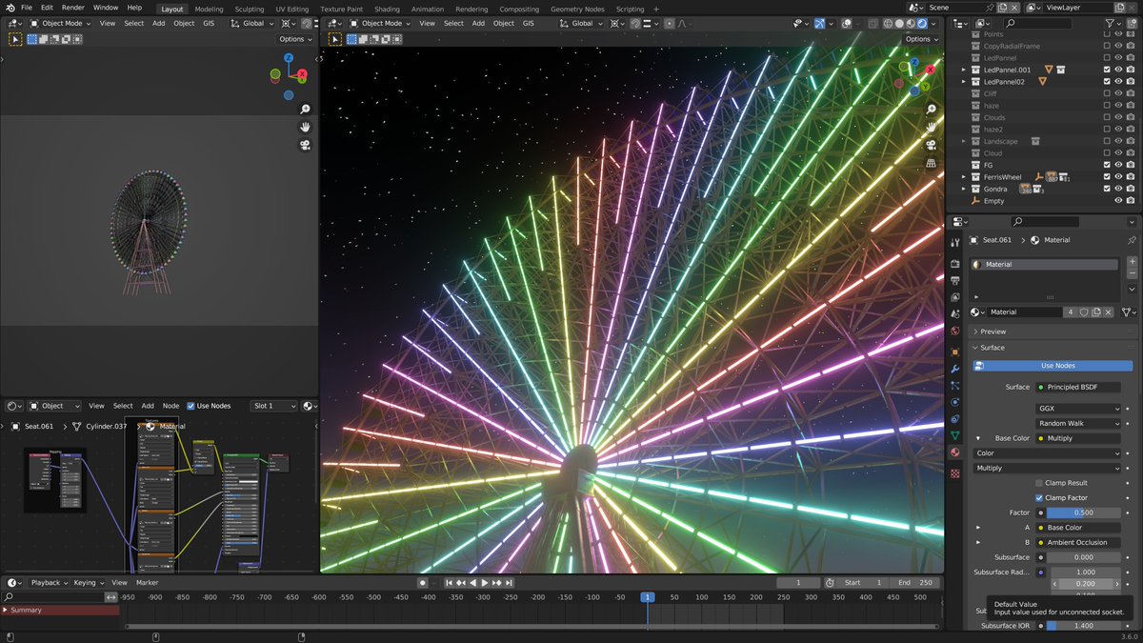Open the GGX distribution dropdown

pyautogui.click(x=1078, y=409)
